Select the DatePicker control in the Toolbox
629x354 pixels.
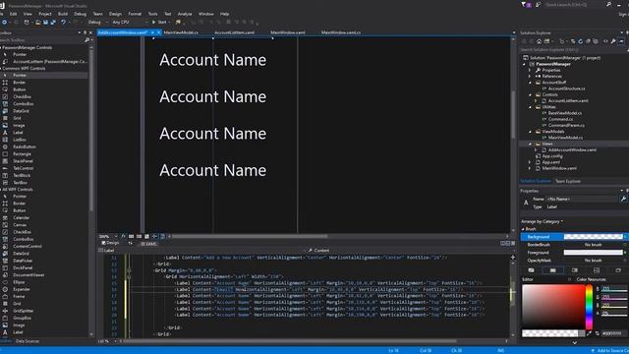pyautogui.click(x=23, y=261)
